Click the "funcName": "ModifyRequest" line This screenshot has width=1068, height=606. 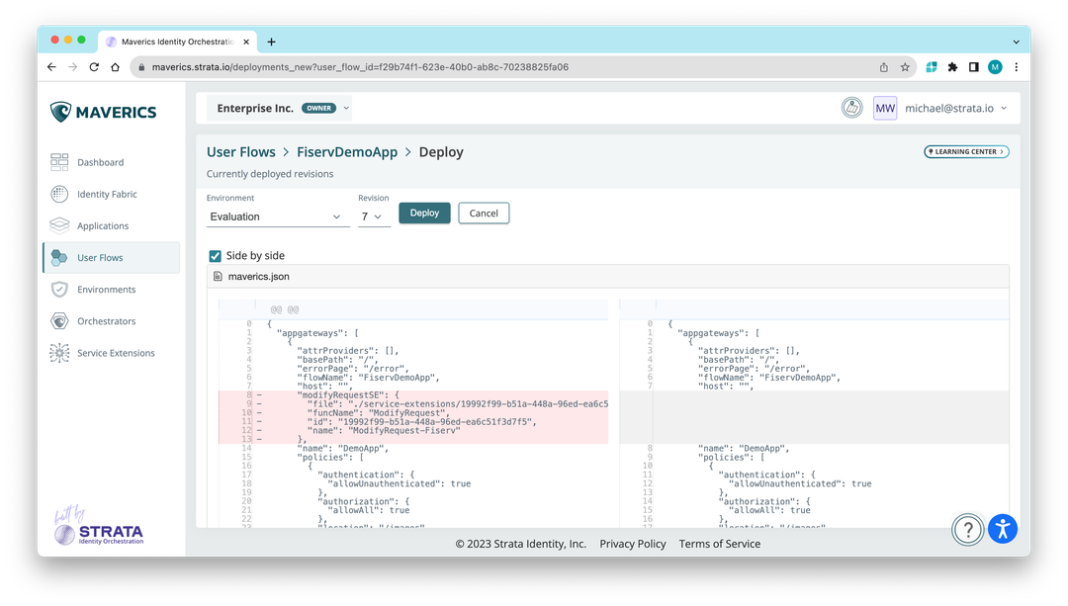[412, 412]
